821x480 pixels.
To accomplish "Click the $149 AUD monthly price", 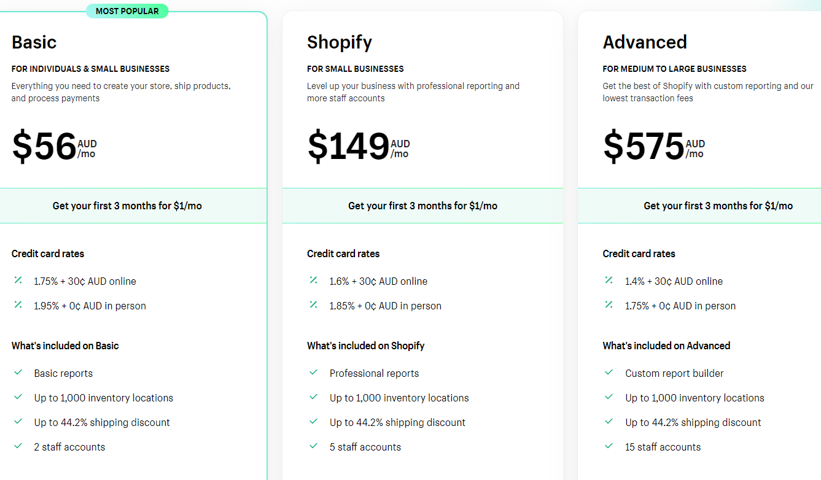I will pos(358,147).
